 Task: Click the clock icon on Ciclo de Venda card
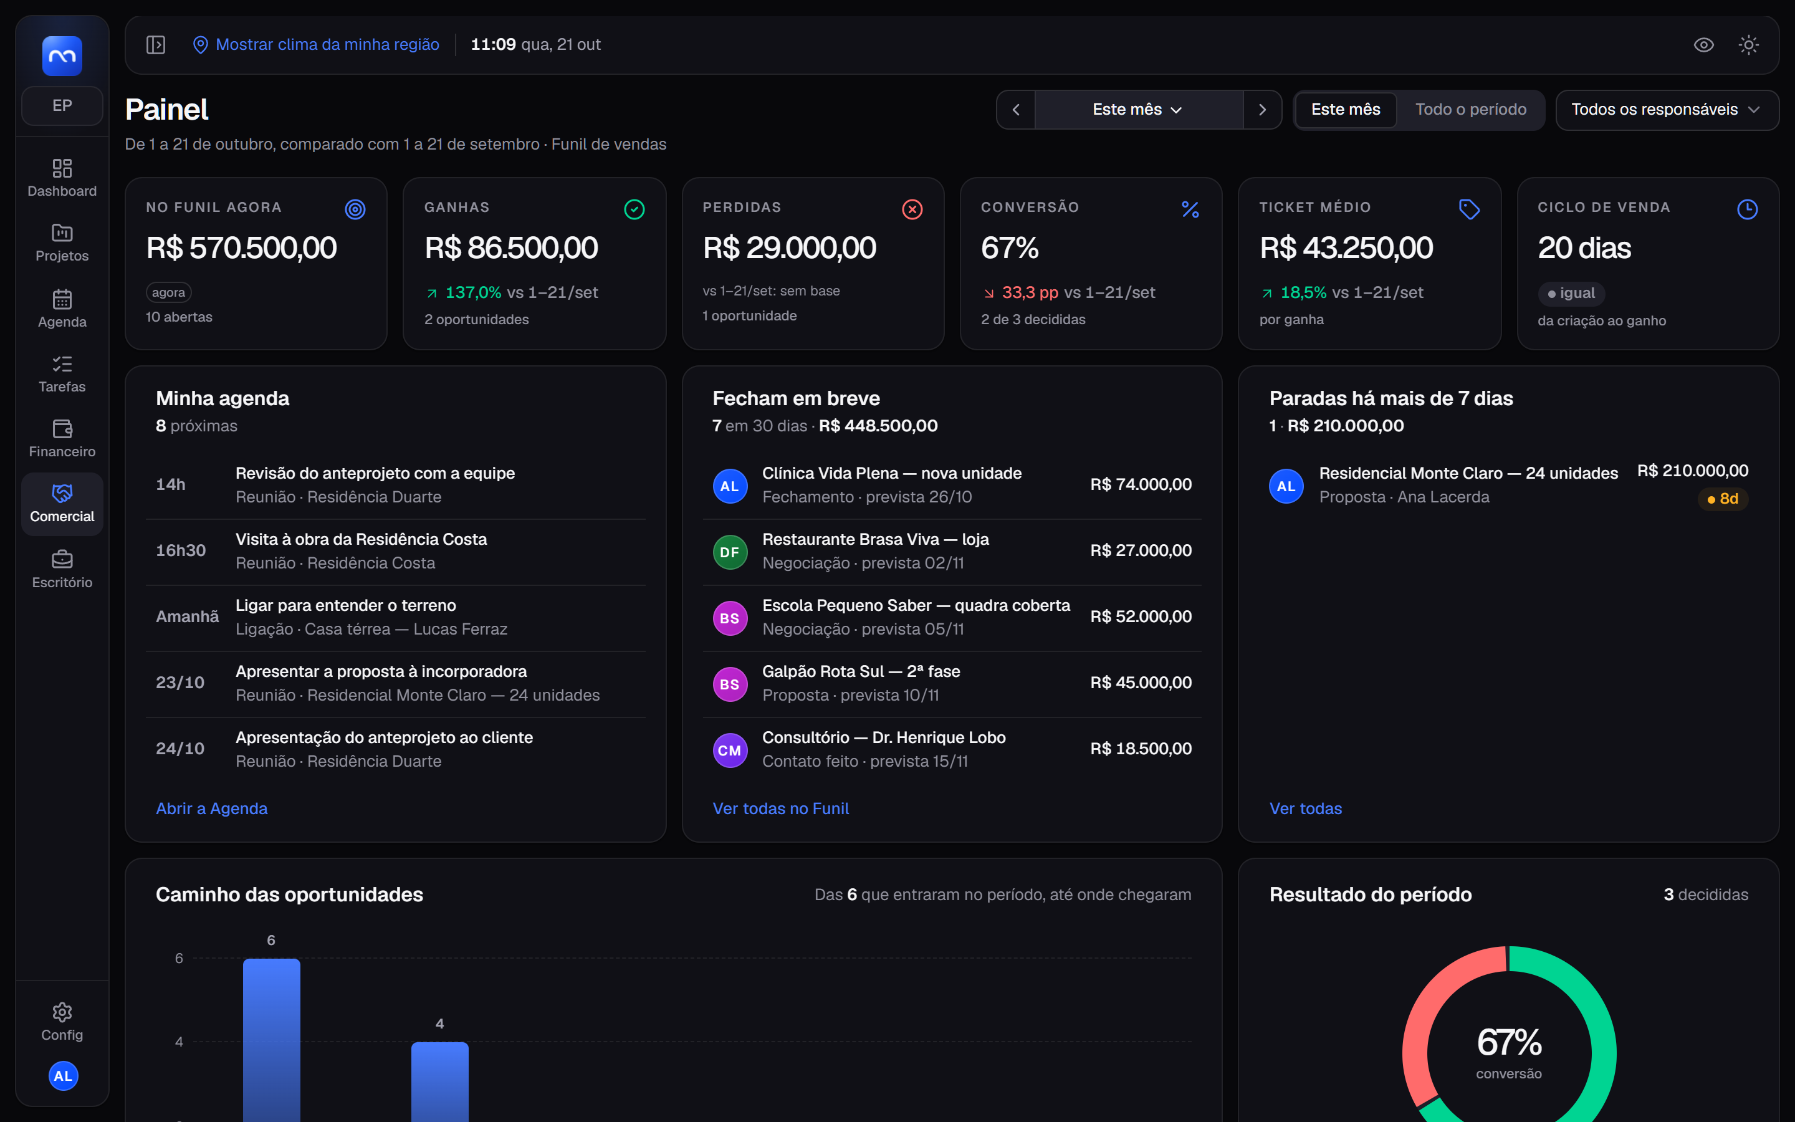click(1748, 209)
